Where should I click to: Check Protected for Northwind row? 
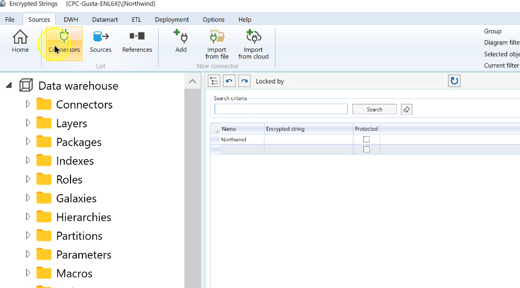367,139
